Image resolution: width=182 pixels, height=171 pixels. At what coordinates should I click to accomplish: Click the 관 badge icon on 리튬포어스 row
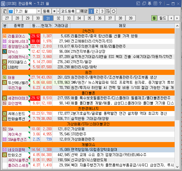[5, 36]
